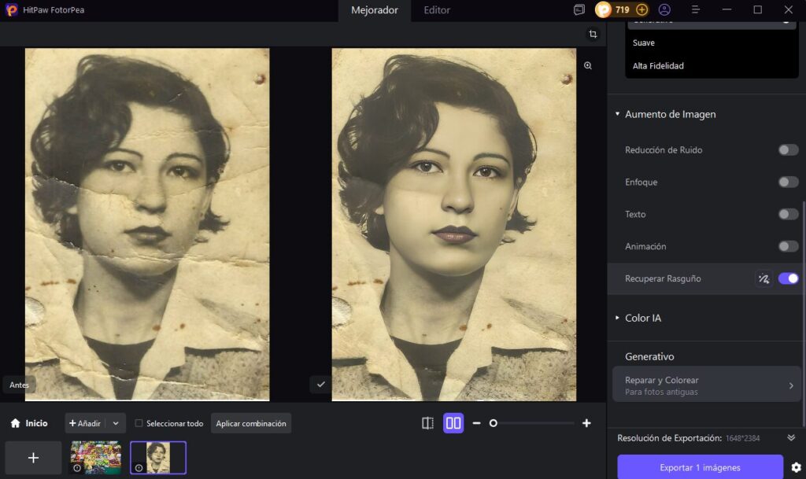Open the user account icon in the title bar

[x=665, y=10]
